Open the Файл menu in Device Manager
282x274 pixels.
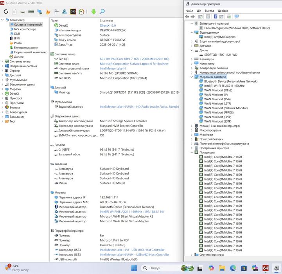tap(190, 11)
